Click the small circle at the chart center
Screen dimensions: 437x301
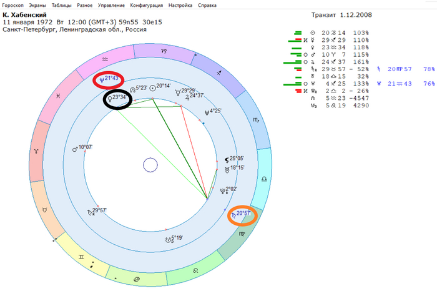[x=150, y=165]
